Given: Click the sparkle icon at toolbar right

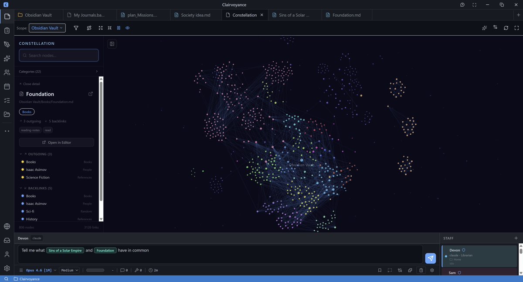Looking at the screenshot, I should [x=484, y=28].
